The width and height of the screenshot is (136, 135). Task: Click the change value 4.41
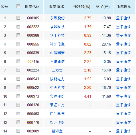click(x=88, y=96)
